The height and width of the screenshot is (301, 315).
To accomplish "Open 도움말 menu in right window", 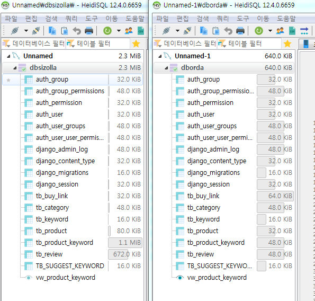I will (286, 19).
